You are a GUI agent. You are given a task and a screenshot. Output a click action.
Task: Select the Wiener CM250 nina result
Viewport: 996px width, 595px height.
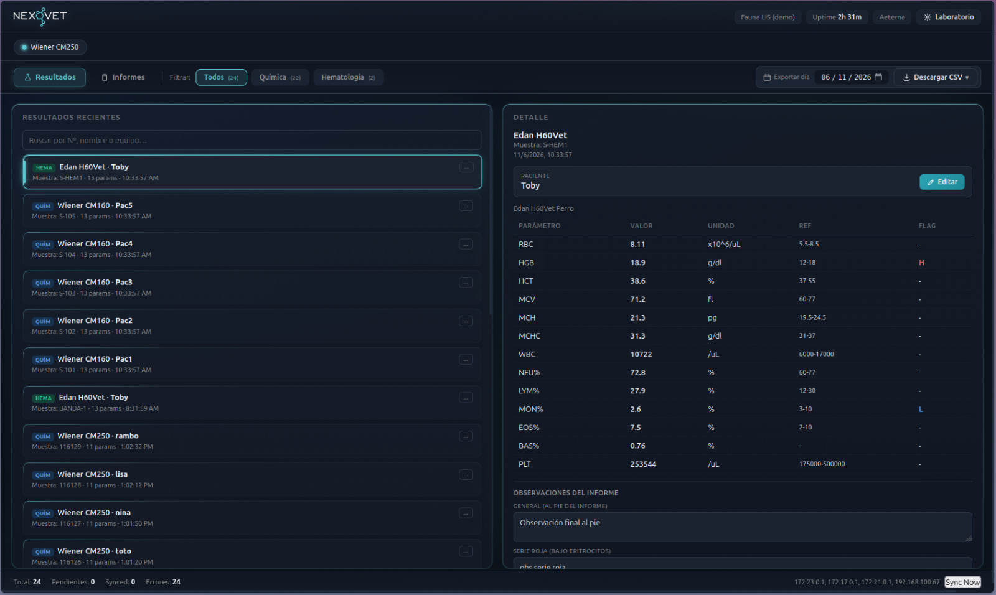tap(251, 518)
